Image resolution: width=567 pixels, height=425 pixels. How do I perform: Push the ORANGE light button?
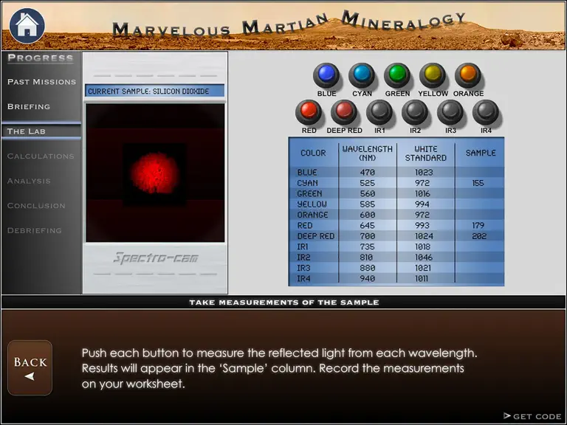pos(468,75)
